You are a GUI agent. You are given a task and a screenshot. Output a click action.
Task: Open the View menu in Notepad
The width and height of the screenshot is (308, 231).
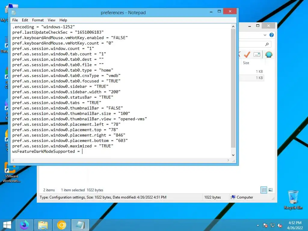pos(51,20)
